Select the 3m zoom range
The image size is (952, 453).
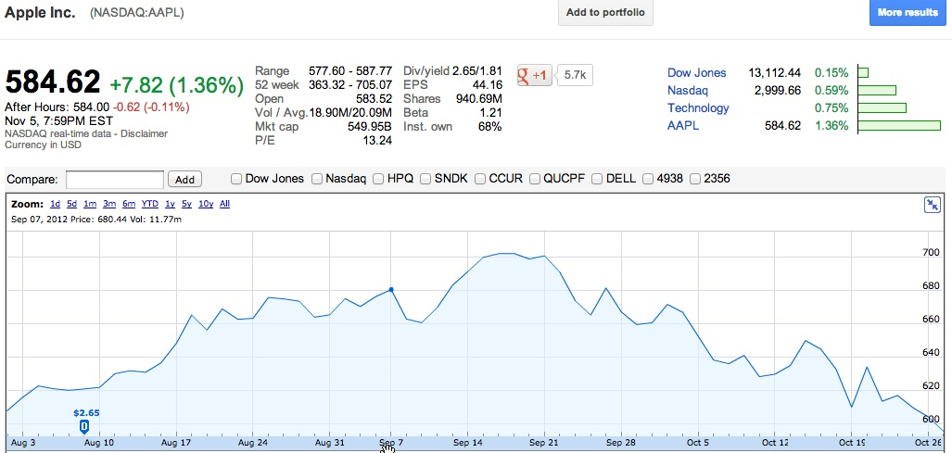[x=109, y=205]
